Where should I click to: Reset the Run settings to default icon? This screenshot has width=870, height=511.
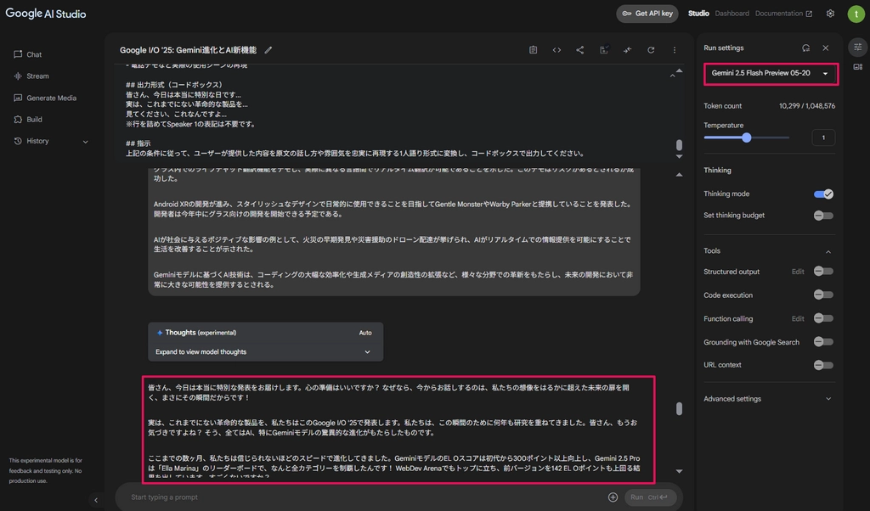click(805, 48)
